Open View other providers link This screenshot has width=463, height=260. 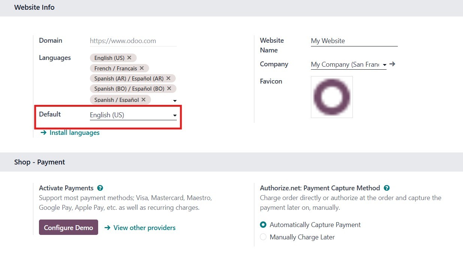[144, 228]
